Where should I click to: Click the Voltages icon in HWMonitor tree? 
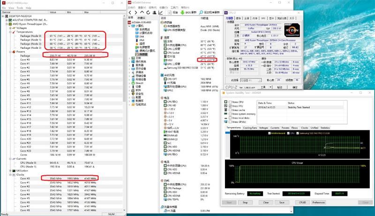point(14,28)
